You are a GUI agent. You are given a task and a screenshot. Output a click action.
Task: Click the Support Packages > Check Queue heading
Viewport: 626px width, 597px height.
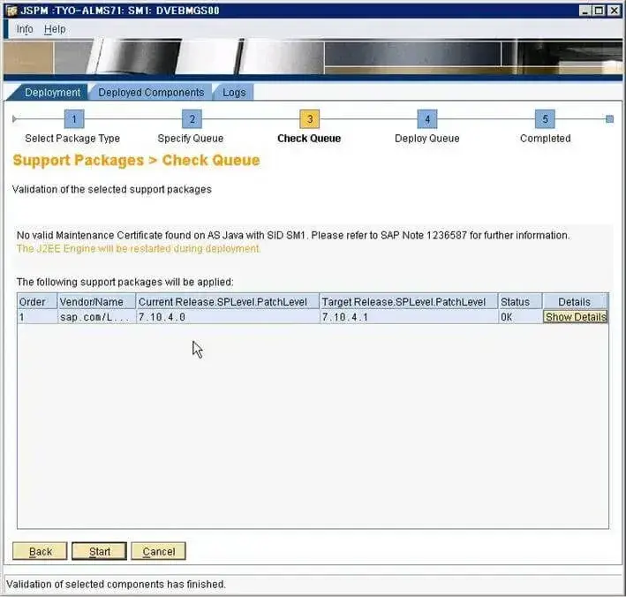tap(136, 160)
